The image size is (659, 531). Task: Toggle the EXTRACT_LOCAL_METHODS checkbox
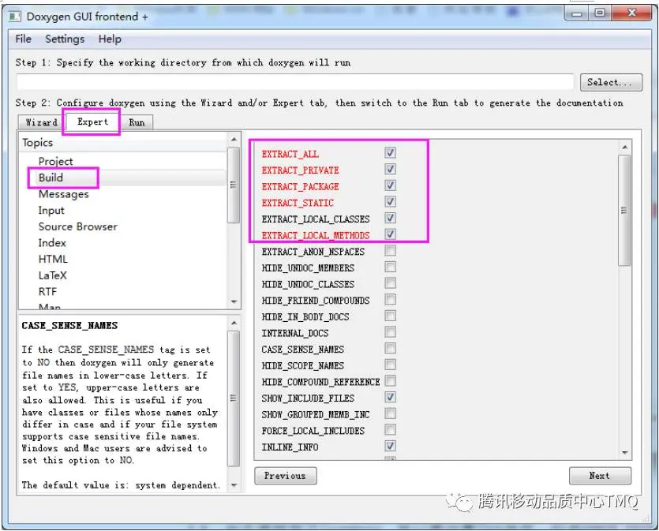pos(390,234)
